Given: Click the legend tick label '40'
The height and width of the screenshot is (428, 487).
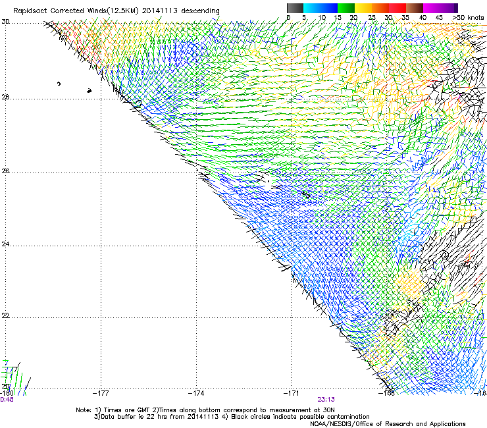Looking at the screenshot, I should 423,17.
